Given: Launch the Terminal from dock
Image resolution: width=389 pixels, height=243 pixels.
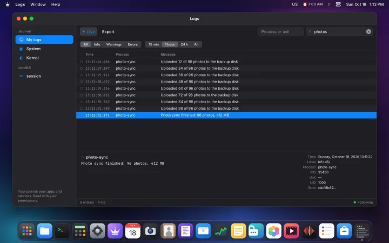Looking at the screenshot, I should [62, 231].
